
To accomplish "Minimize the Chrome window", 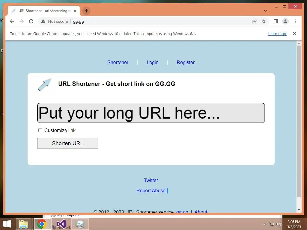I will click(276, 7).
